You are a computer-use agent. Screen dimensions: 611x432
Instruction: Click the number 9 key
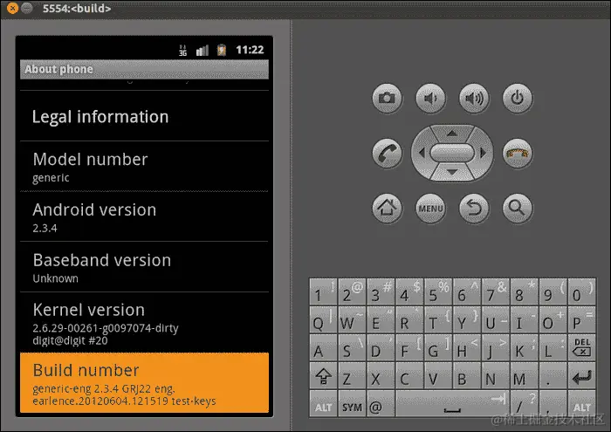click(553, 291)
